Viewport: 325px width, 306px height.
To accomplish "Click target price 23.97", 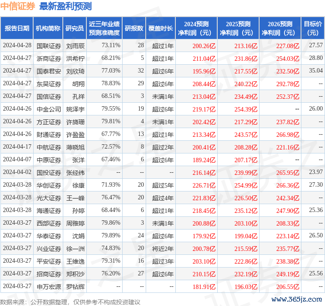I will [316, 172].
